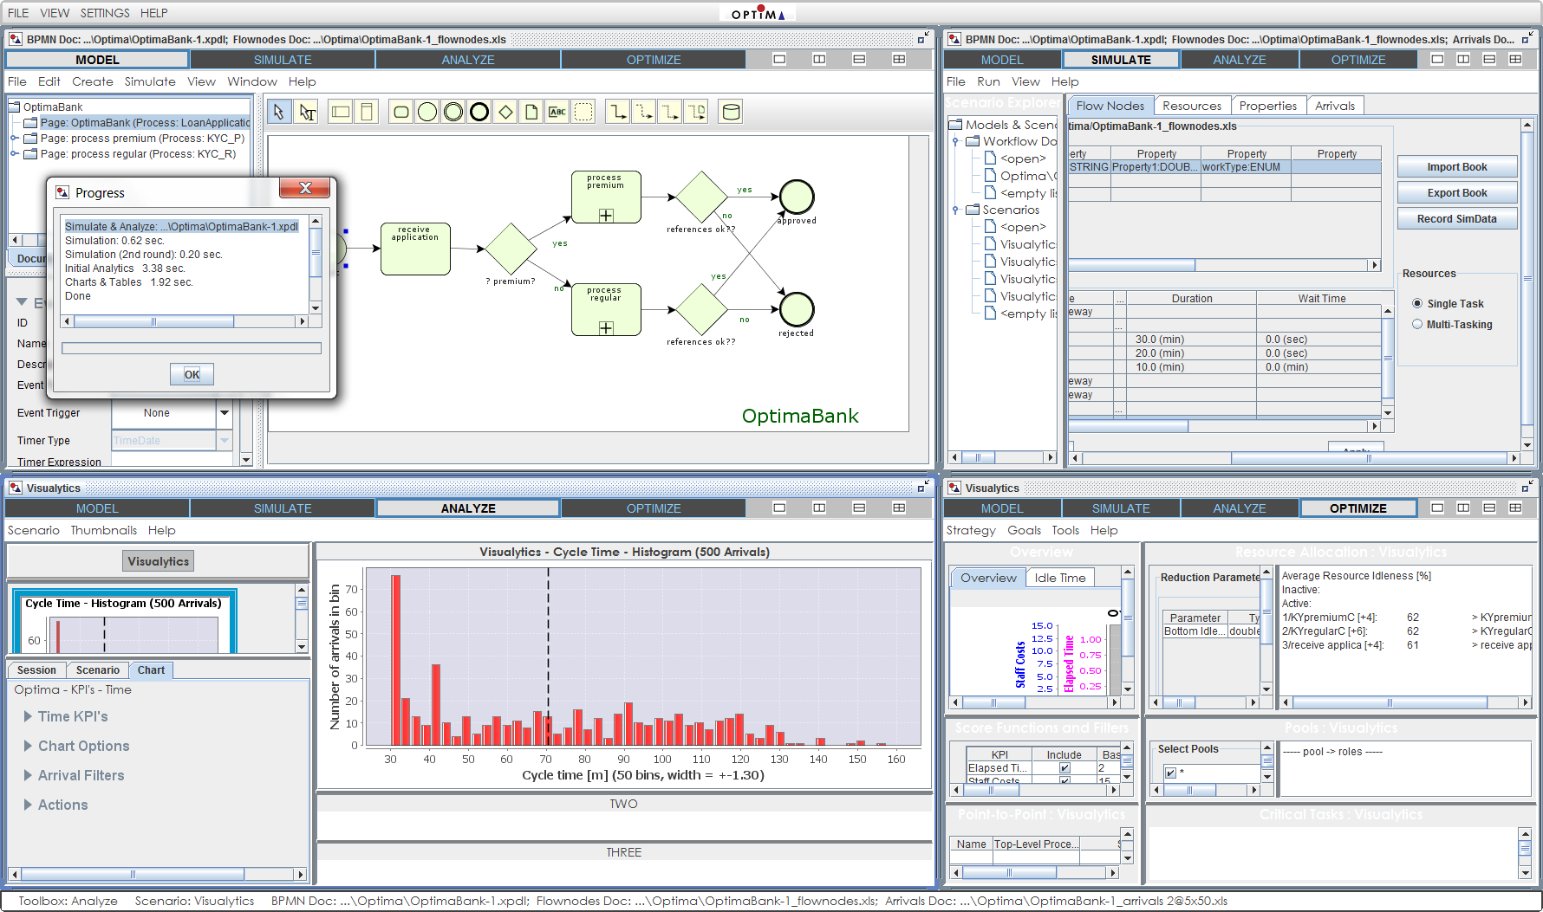Open the SETTINGS menu in the top bar
The width and height of the screenshot is (1543, 912).
[105, 13]
